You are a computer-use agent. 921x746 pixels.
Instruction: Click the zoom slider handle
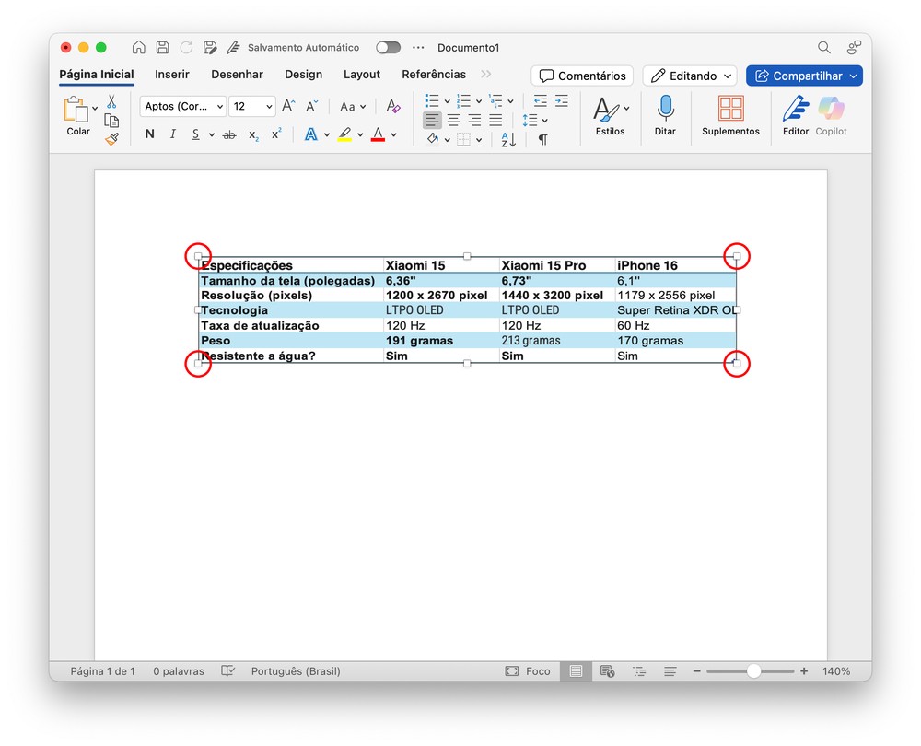pyautogui.click(x=753, y=671)
